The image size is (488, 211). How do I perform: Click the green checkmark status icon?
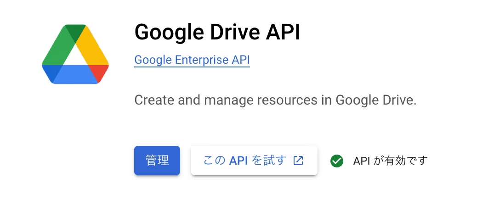(337, 161)
